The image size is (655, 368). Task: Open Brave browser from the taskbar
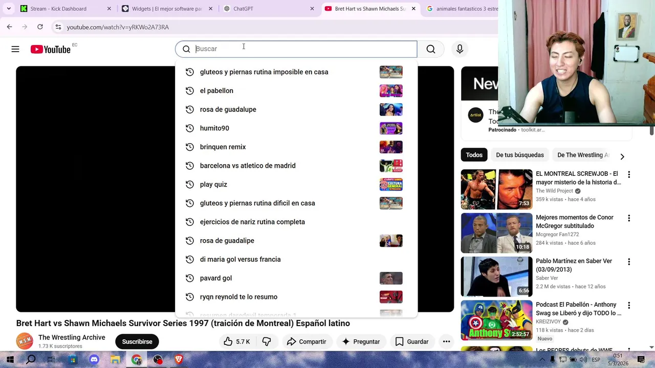(179, 360)
